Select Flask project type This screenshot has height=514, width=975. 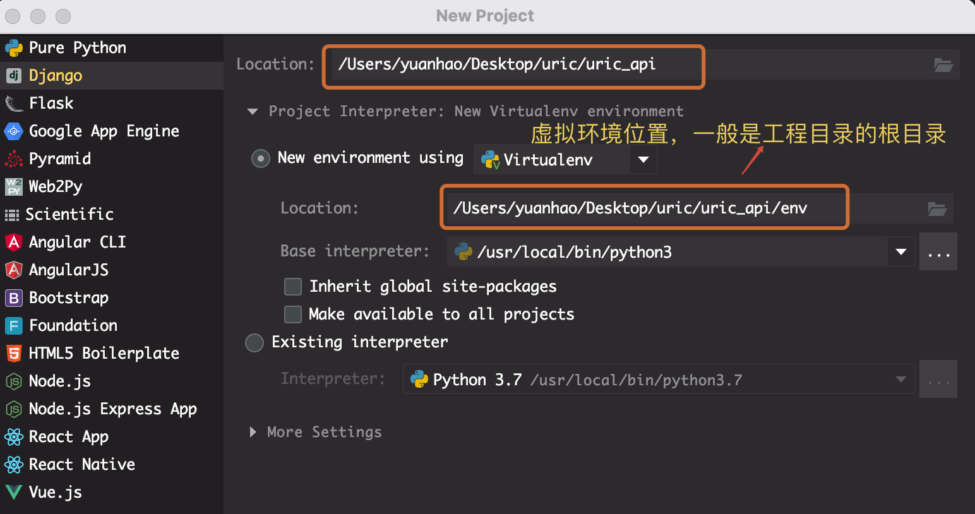click(112, 104)
